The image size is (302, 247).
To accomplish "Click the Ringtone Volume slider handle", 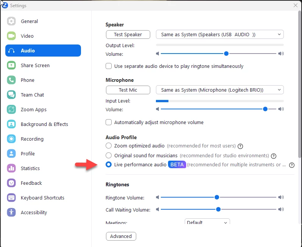I will pos(217,197).
